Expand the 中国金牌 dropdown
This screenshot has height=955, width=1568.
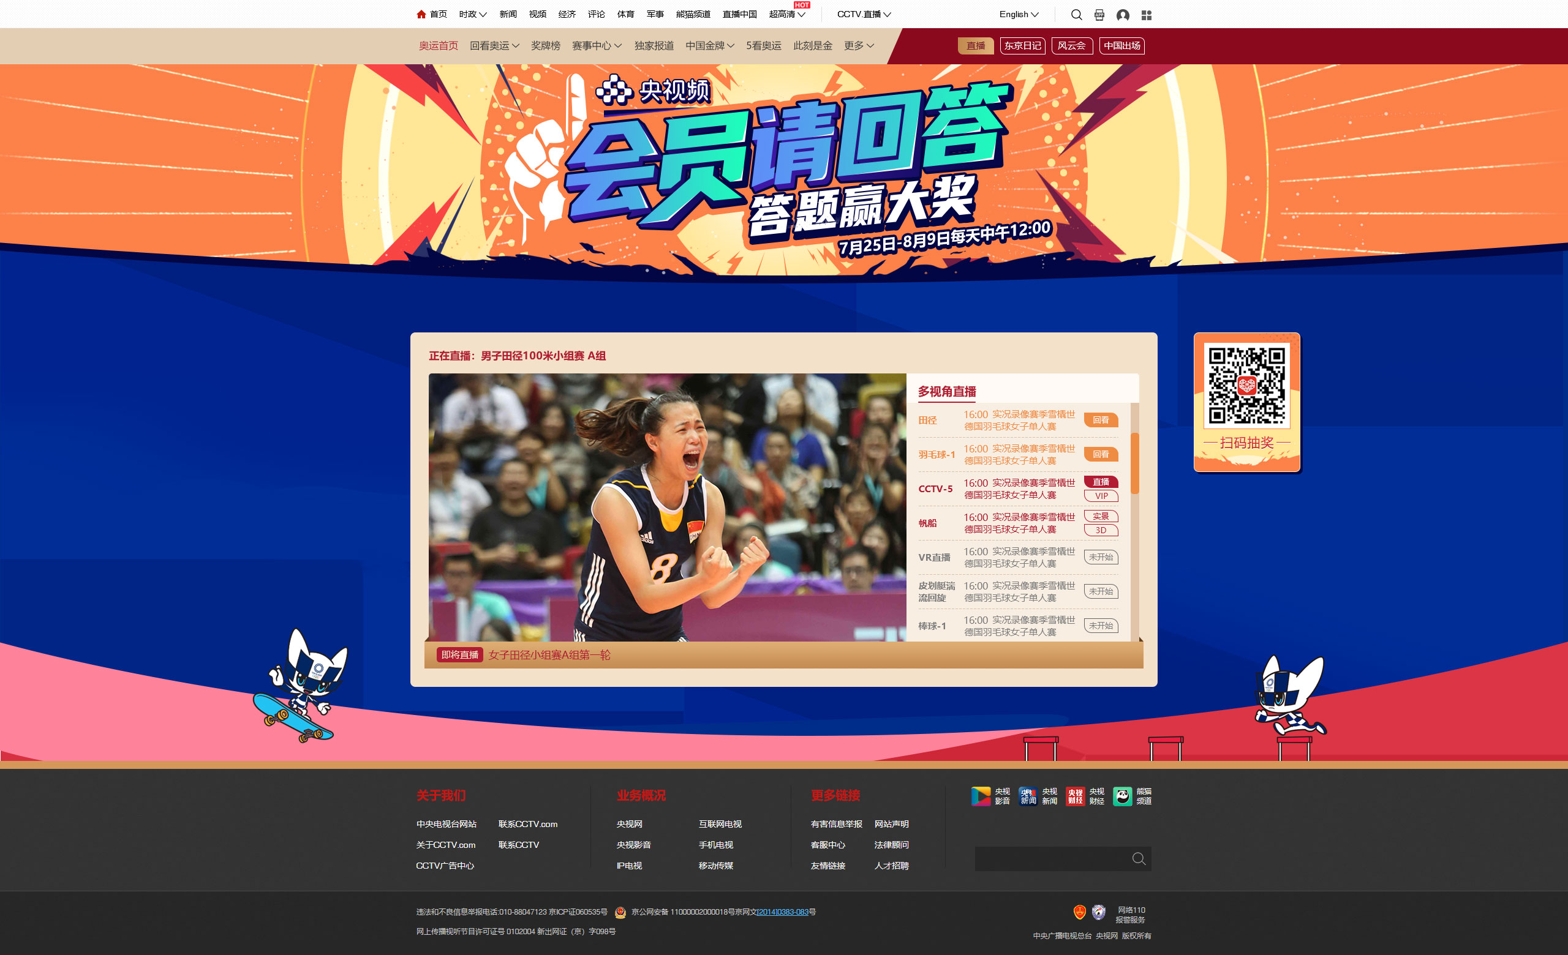coord(710,46)
